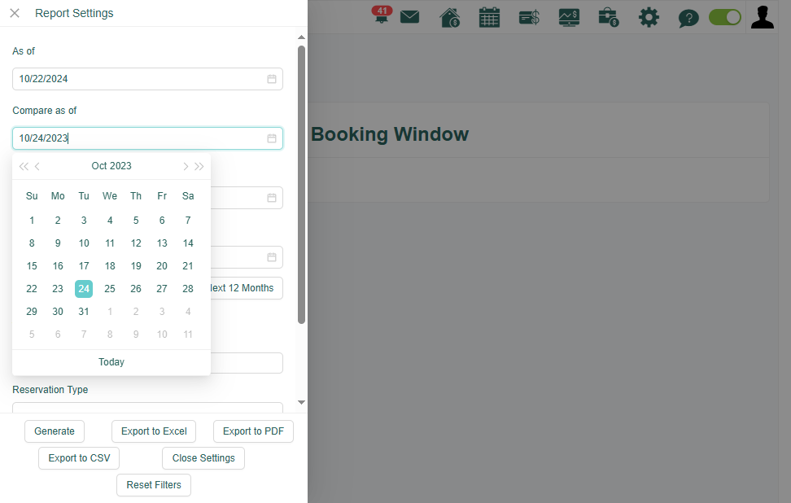
Task: Click the As of calendar icon
Action: (272, 79)
